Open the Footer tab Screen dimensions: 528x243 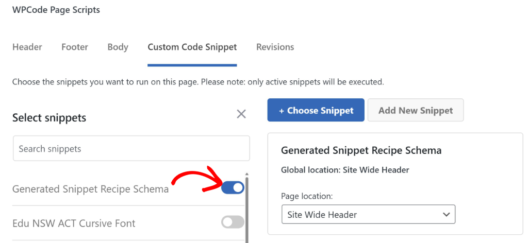(x=75, y=47)
